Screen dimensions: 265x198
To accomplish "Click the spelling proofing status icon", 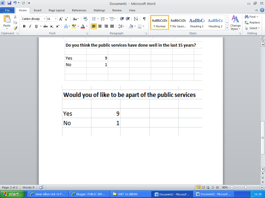I will (41, 187).
